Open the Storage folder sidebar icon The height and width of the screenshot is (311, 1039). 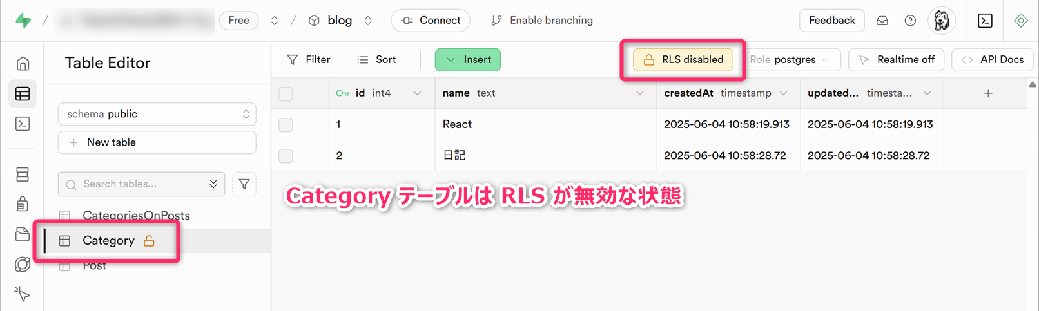click(x=23, y=234)
